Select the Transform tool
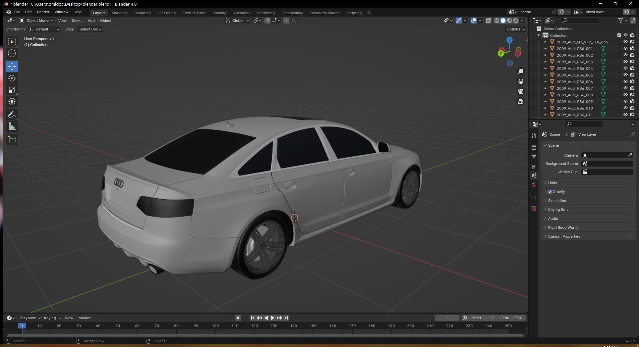639x347 pixels. coord(12,101)
